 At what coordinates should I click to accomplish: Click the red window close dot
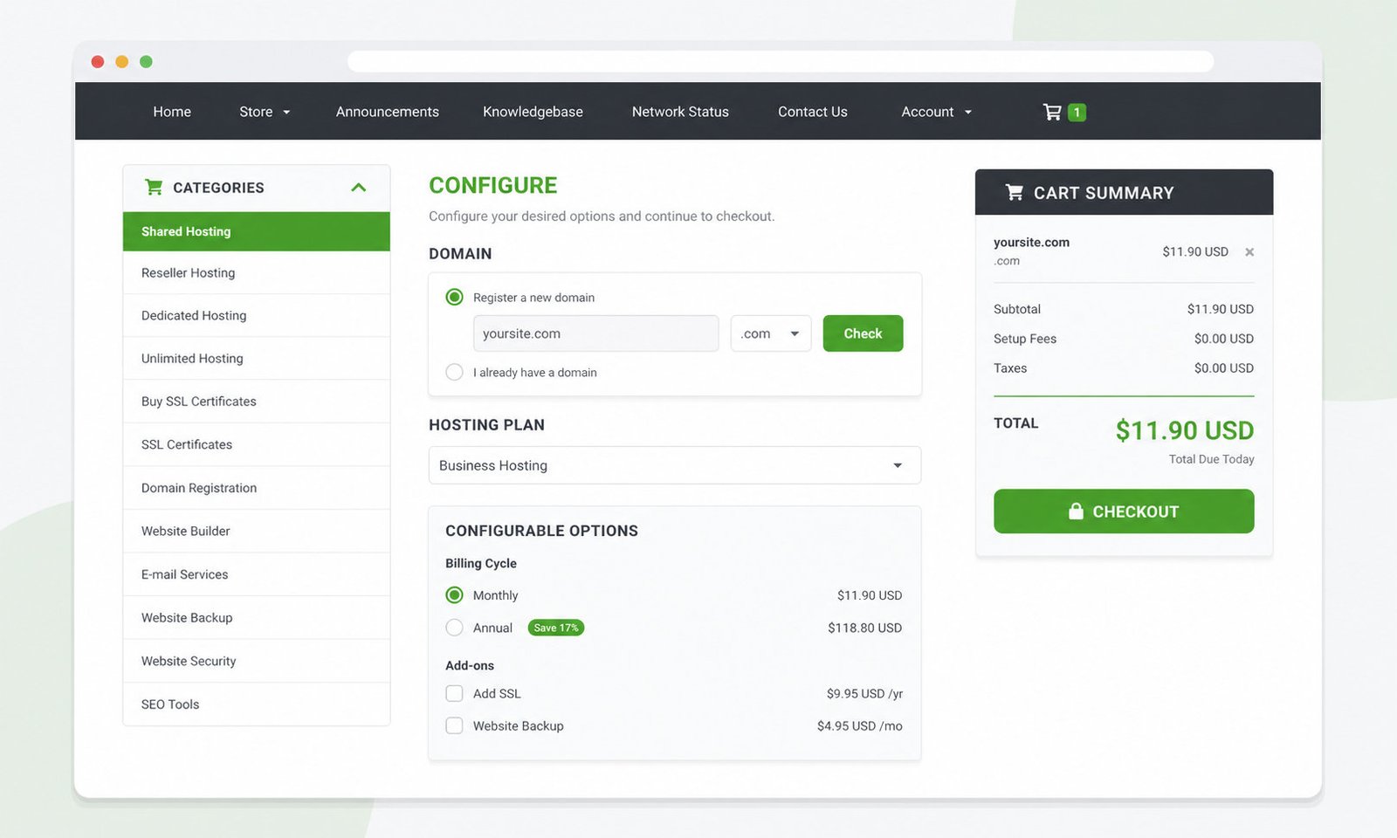coord(98,61)
